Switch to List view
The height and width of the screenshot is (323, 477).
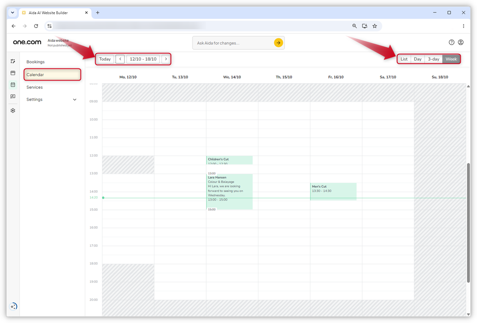pyautogui.click(x=404, y=59)
